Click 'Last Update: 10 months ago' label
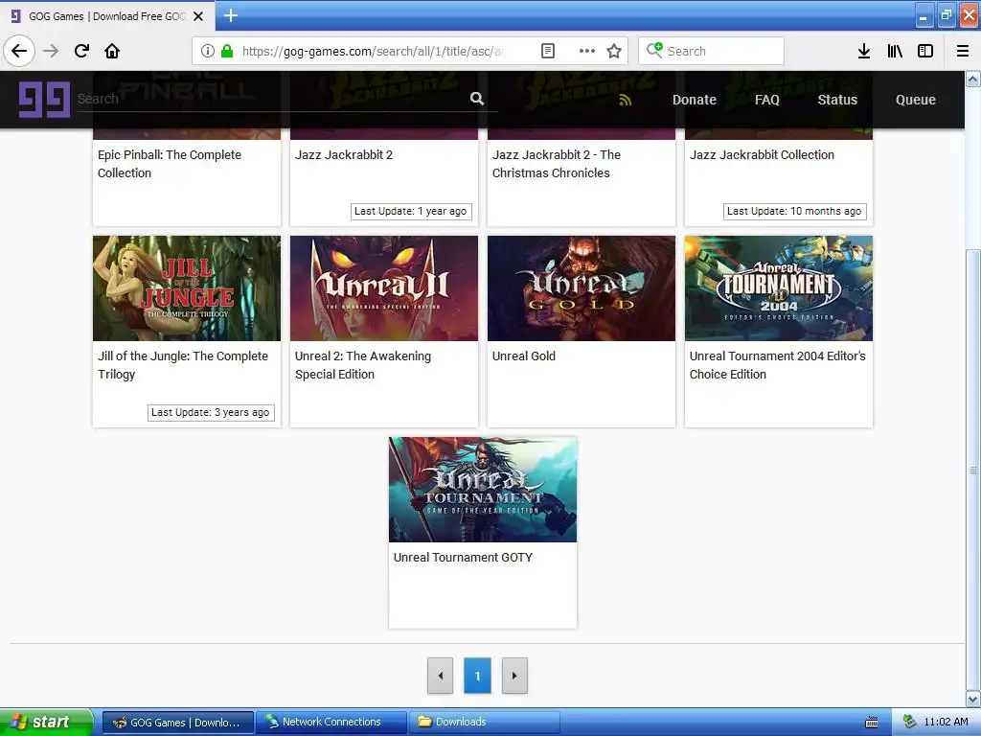The width and height of the screenshot is (981, 736). (x=794, y=212)
